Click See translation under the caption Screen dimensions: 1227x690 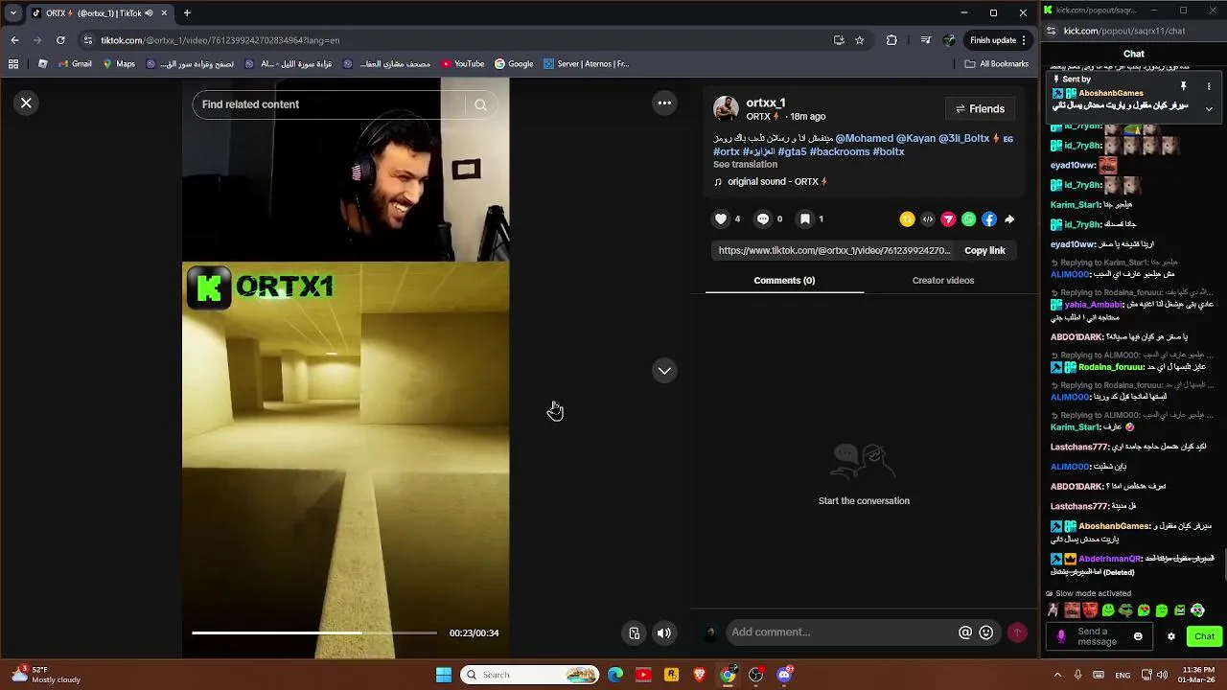[x=745, y=164]
